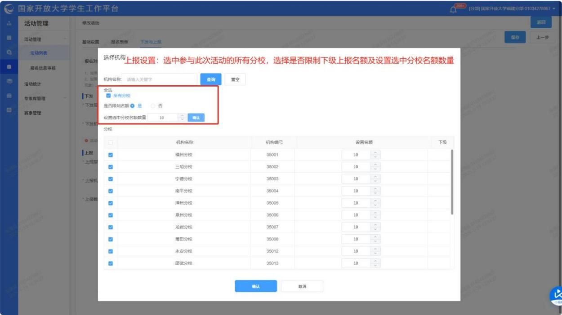Image resolution: width=562 pixels, height=315 pixels.
Task: Increase quota for 三明分校 with up arrow
Action: point(376,165)
